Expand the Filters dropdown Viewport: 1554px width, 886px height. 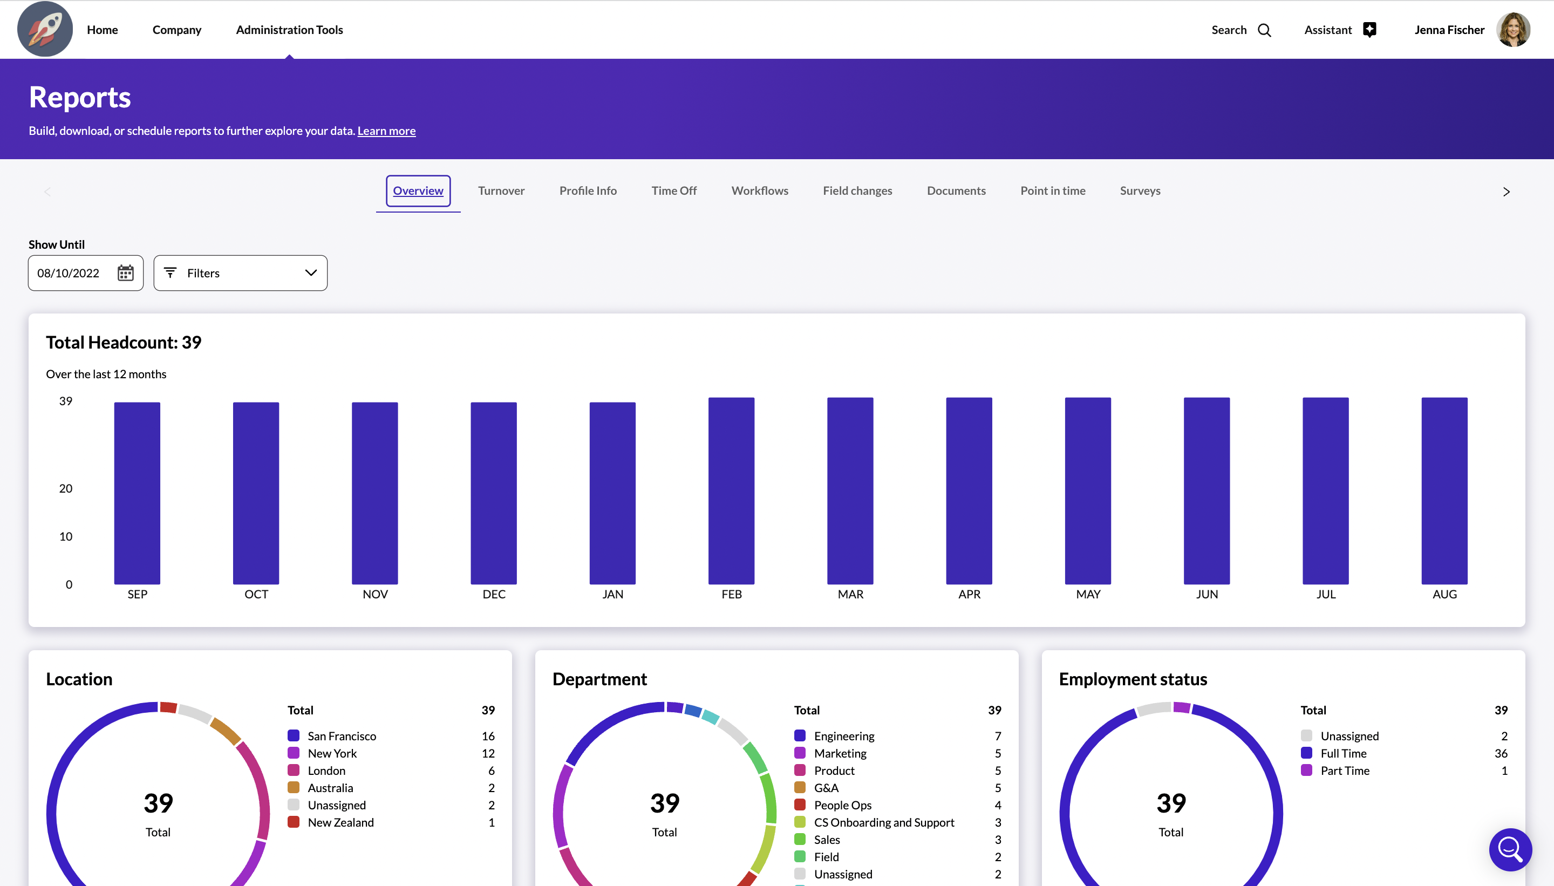point(240,272)
